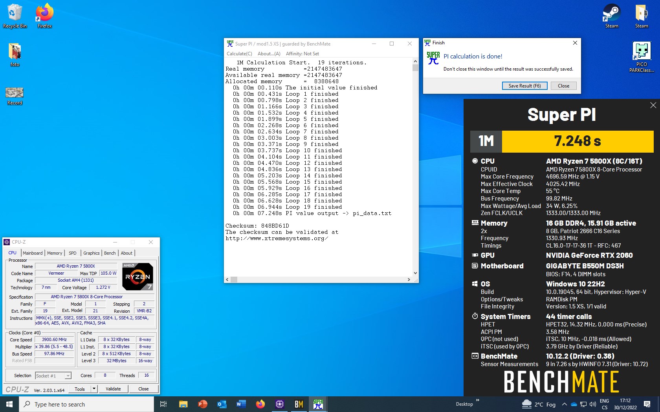Switch to Firefox in the taskbar

point(260,404)
